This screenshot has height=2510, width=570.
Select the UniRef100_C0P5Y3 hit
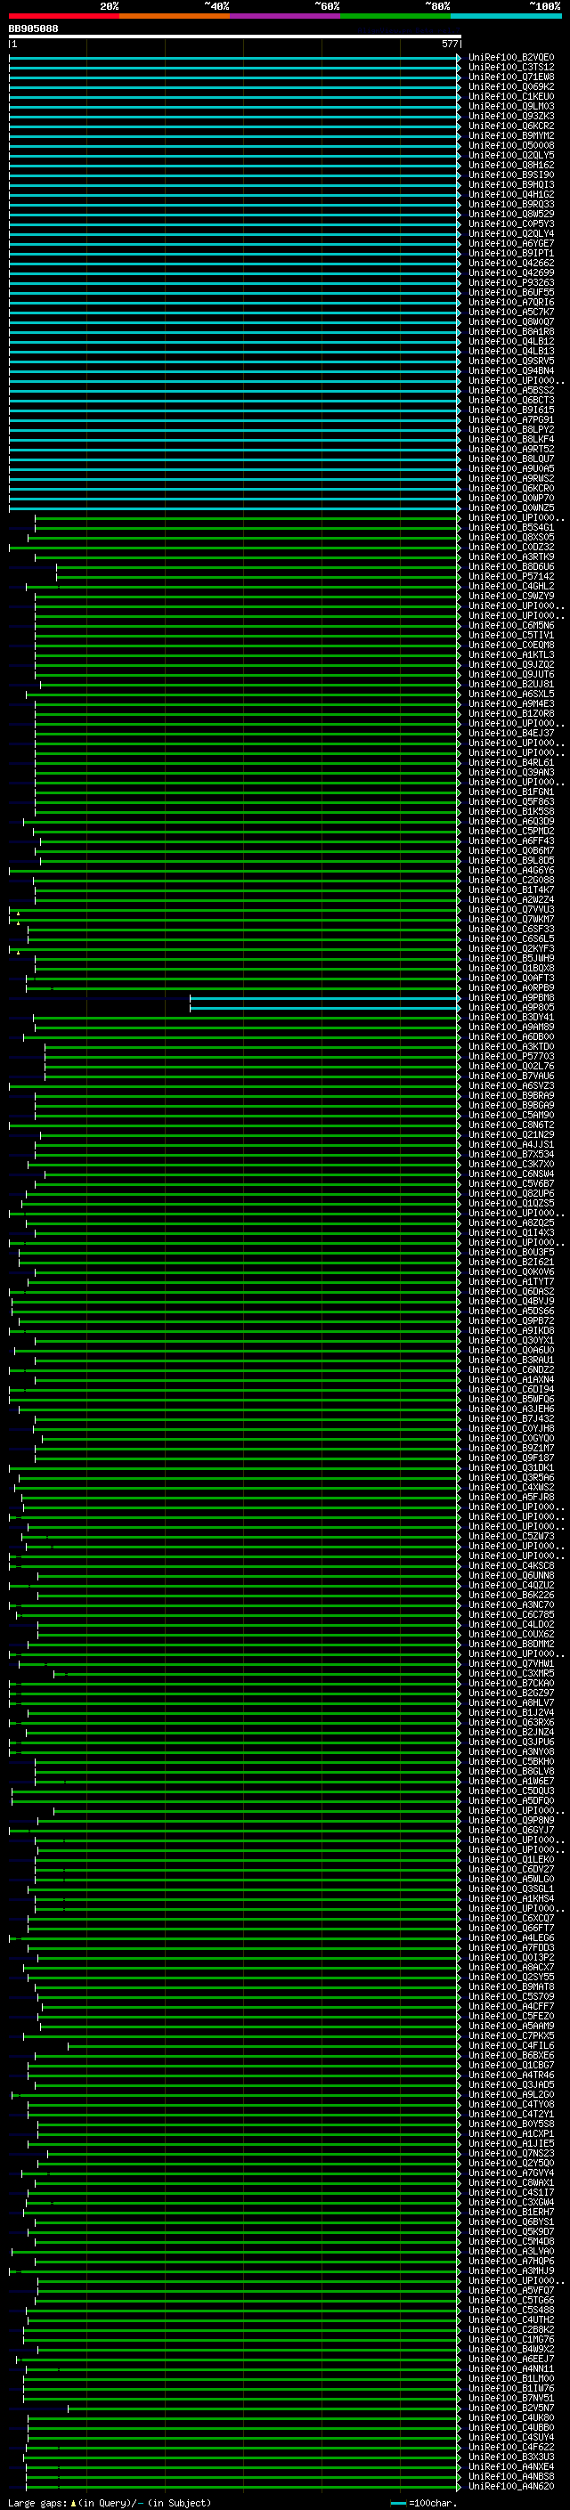click(x=511, y=224)
